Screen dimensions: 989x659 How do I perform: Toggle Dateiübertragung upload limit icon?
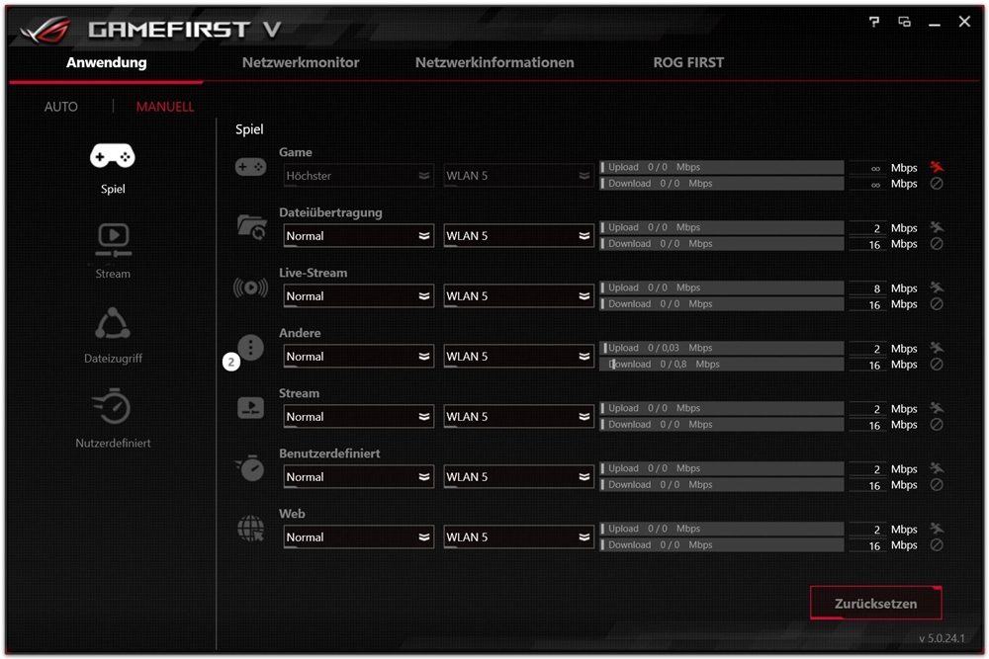(937, 227)
